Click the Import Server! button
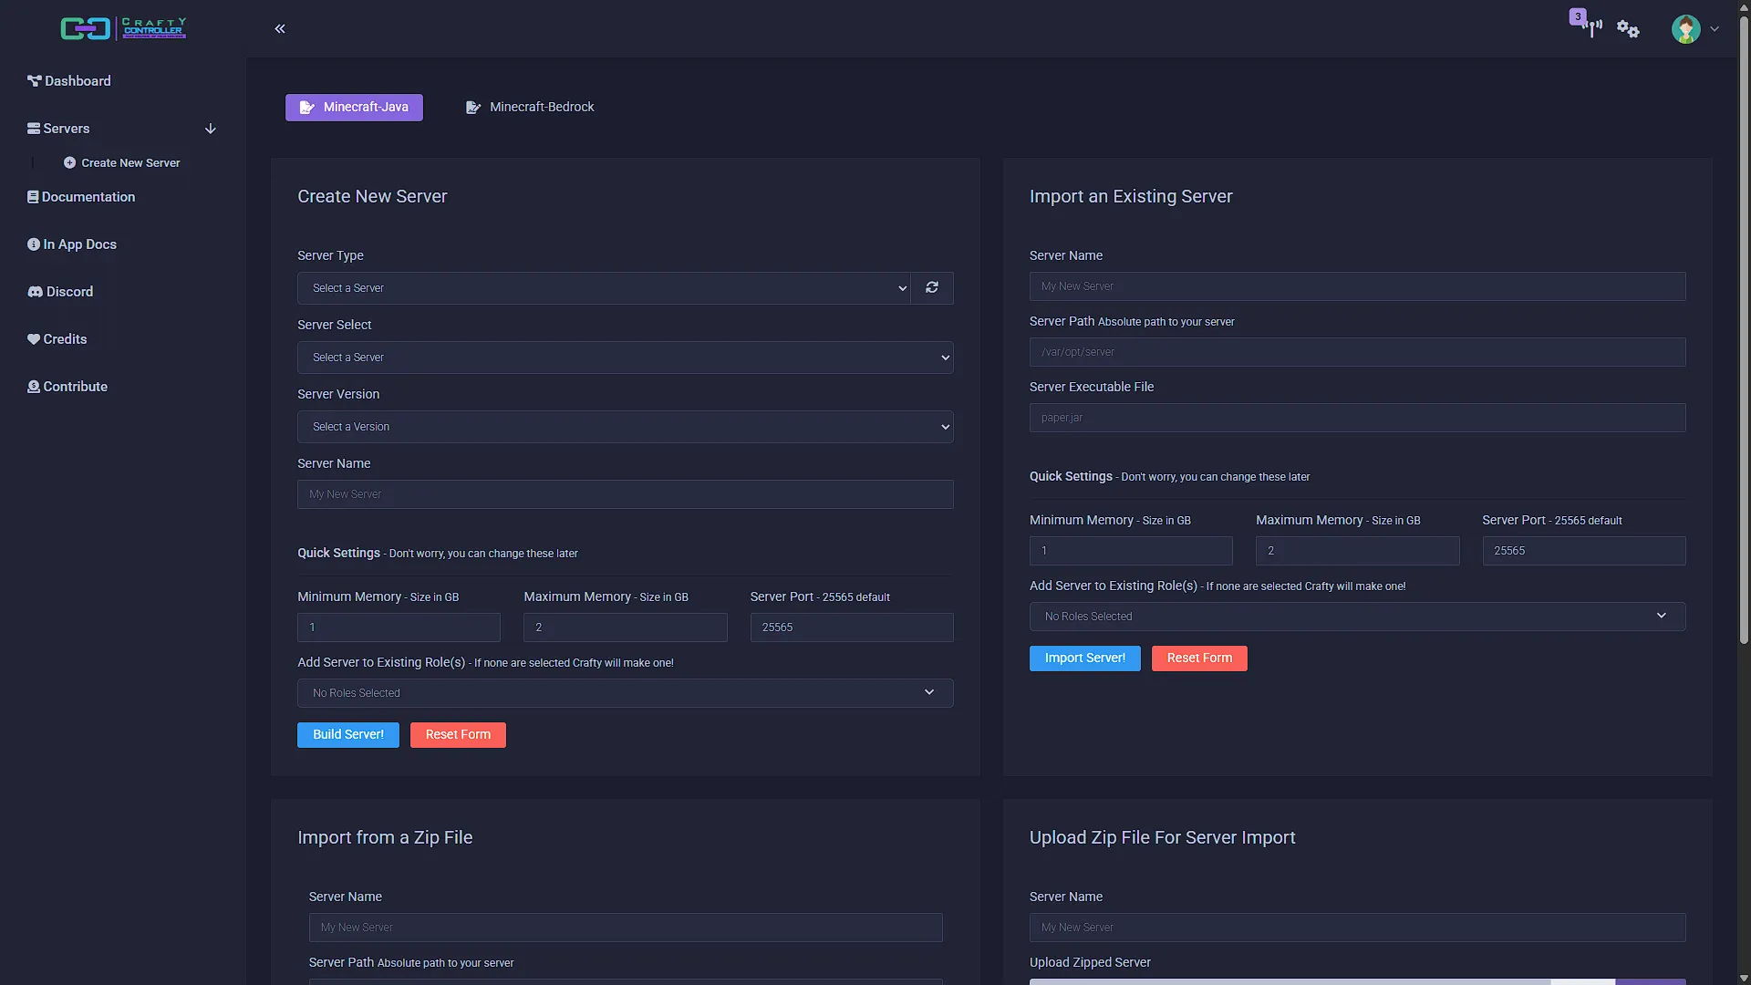This screenshot has height=985, width=1751. [x=1084, y=658]
